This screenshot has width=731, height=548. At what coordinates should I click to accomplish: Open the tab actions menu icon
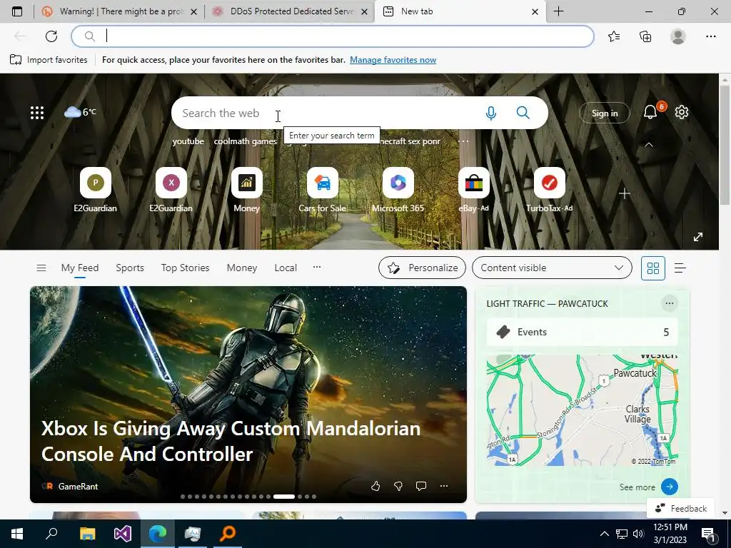[x=17, y=11]
